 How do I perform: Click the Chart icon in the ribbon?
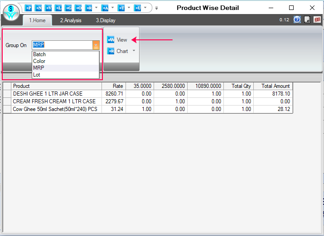point(111,51)
